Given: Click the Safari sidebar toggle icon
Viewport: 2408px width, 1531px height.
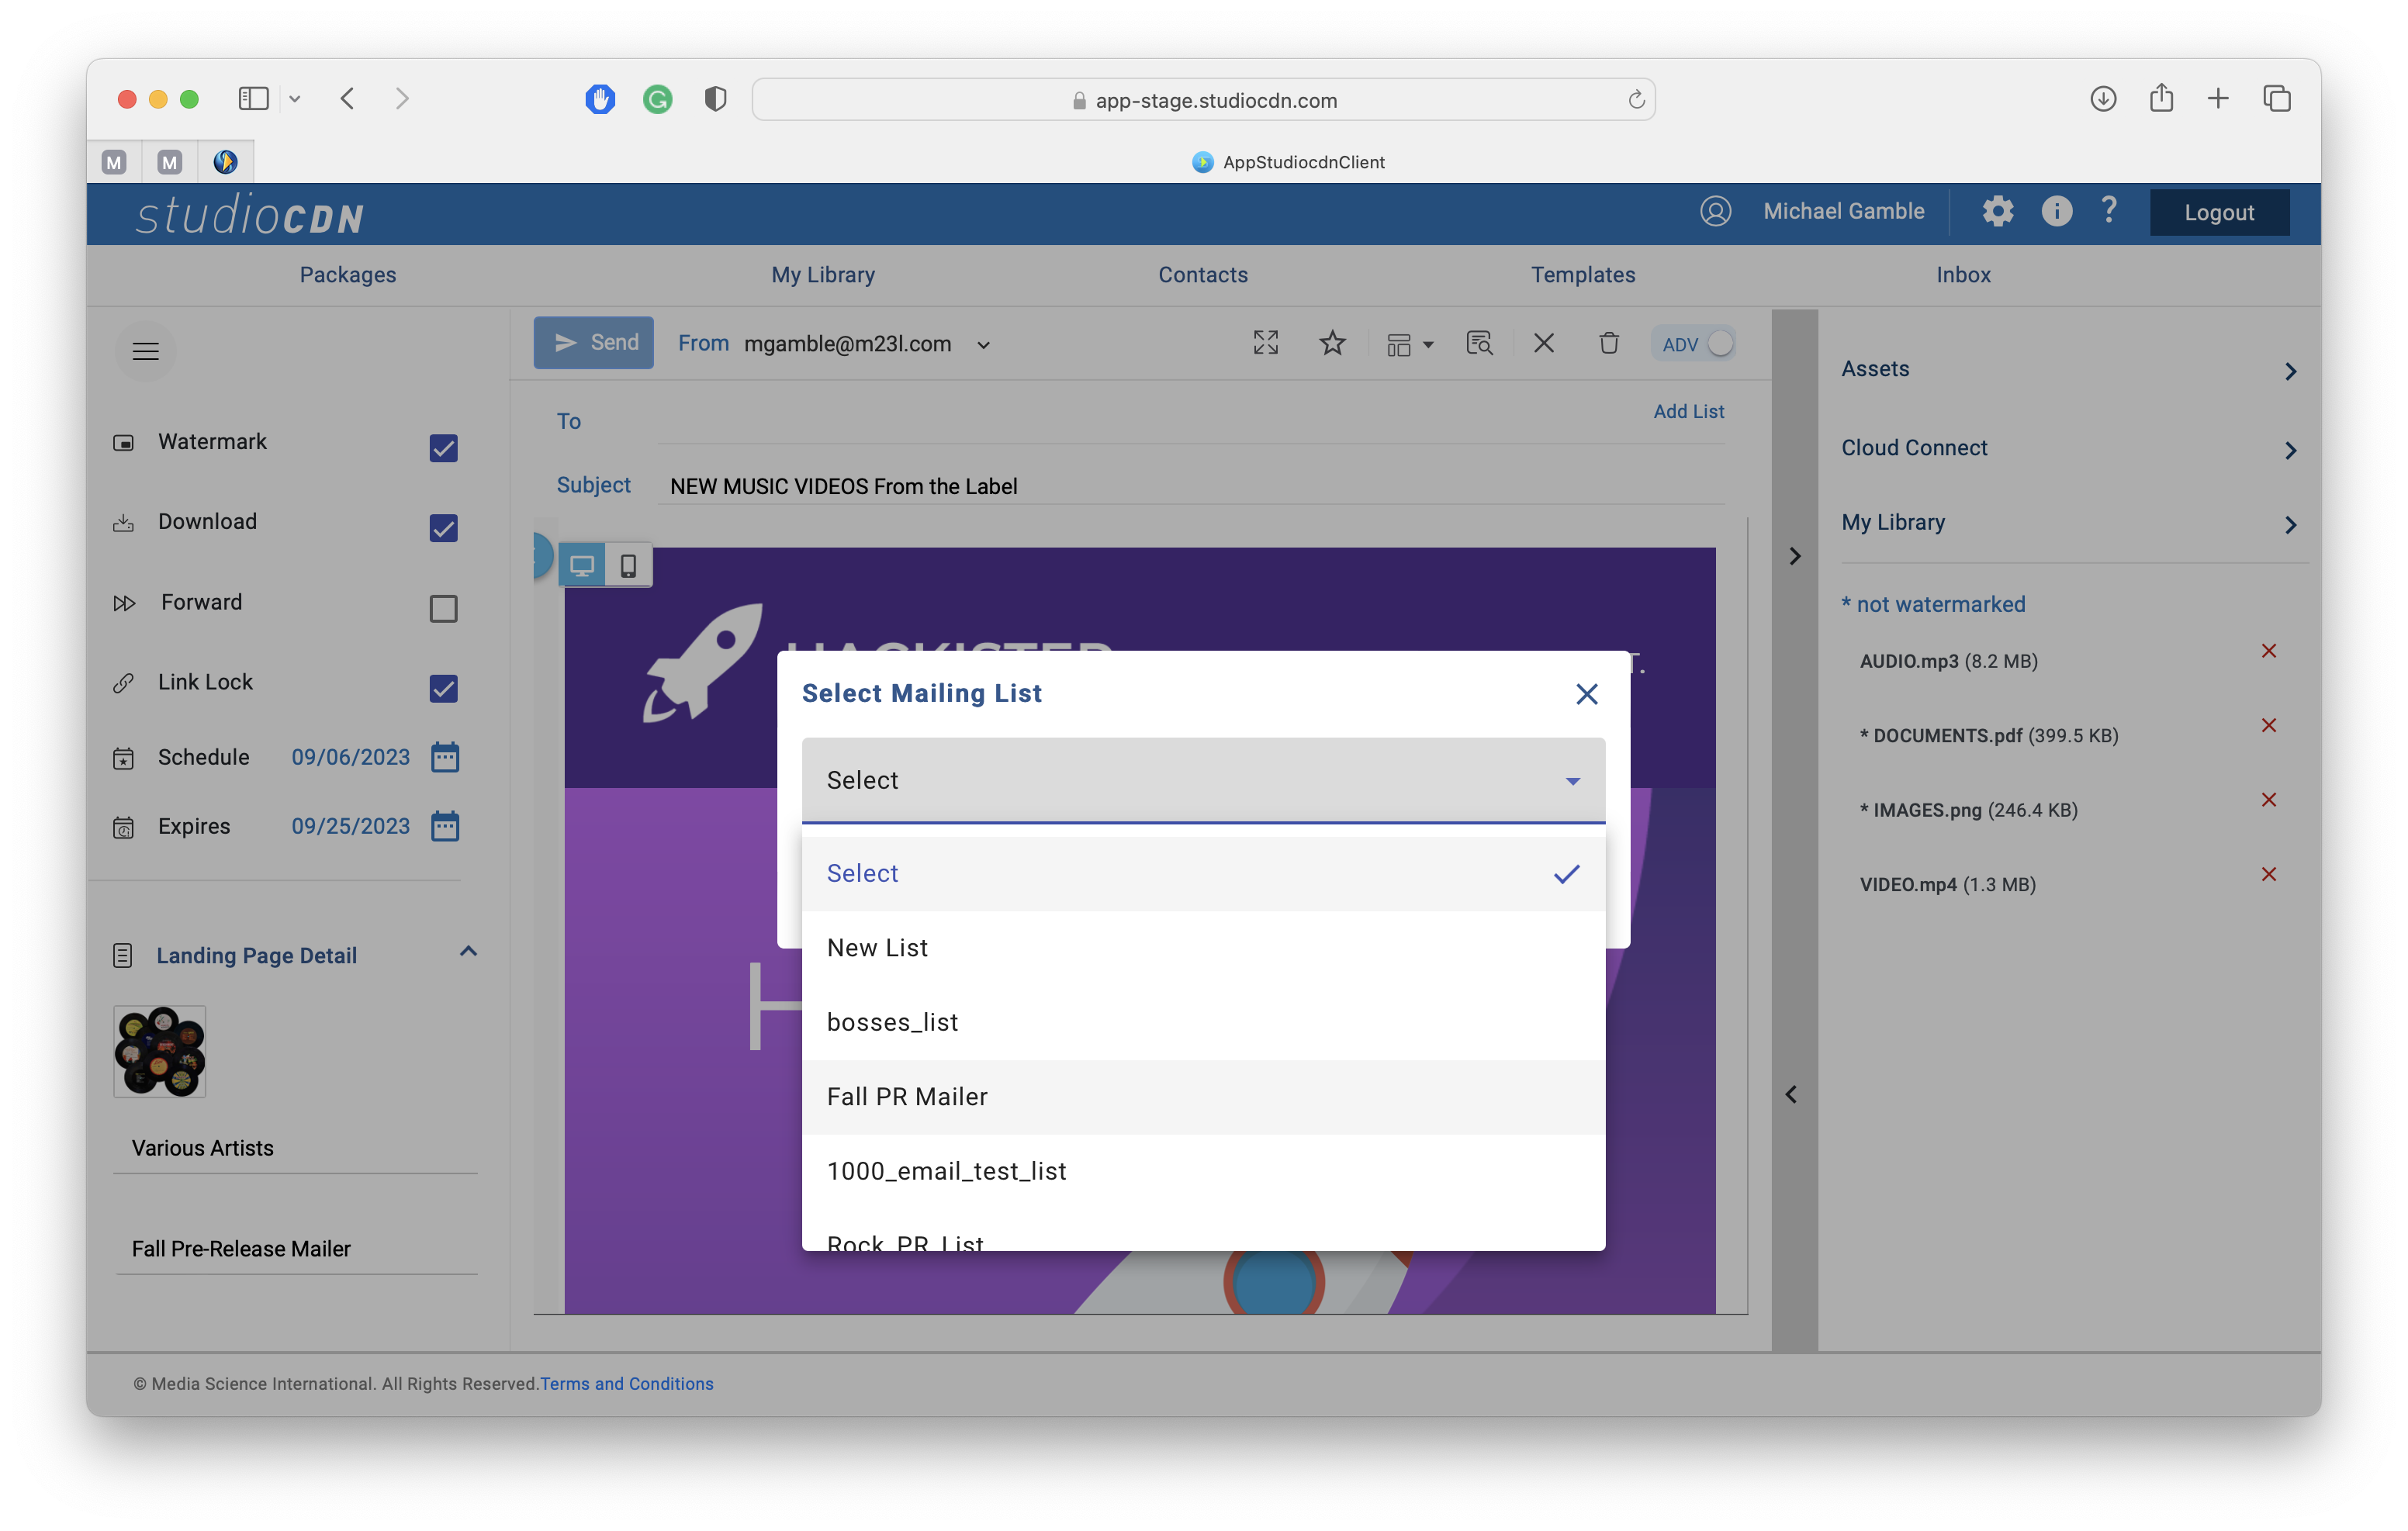Looking at the screenshot, I should [253, 98].
